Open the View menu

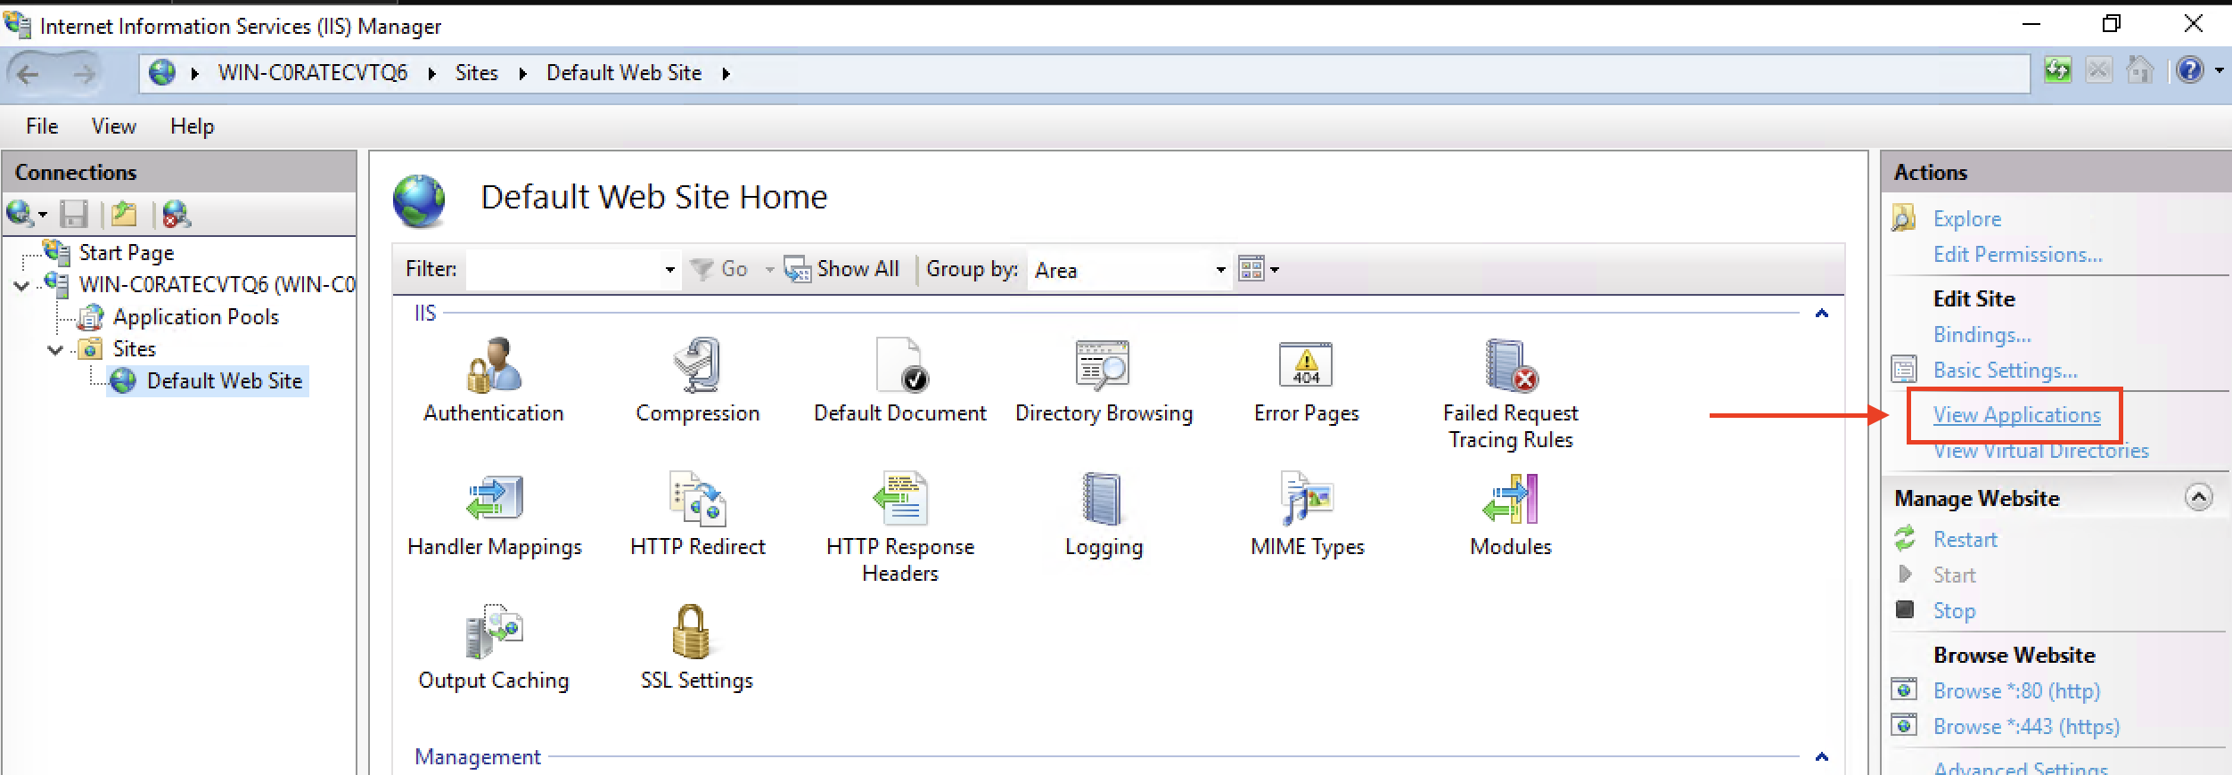coord(114,126)
